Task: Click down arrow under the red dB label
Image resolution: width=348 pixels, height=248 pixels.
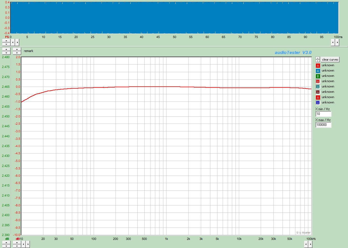Action: pos(17,246)
